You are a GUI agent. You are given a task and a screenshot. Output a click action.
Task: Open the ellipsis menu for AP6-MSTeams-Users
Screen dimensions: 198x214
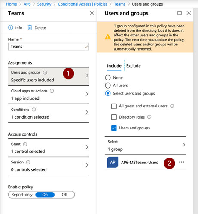(182, 162)
